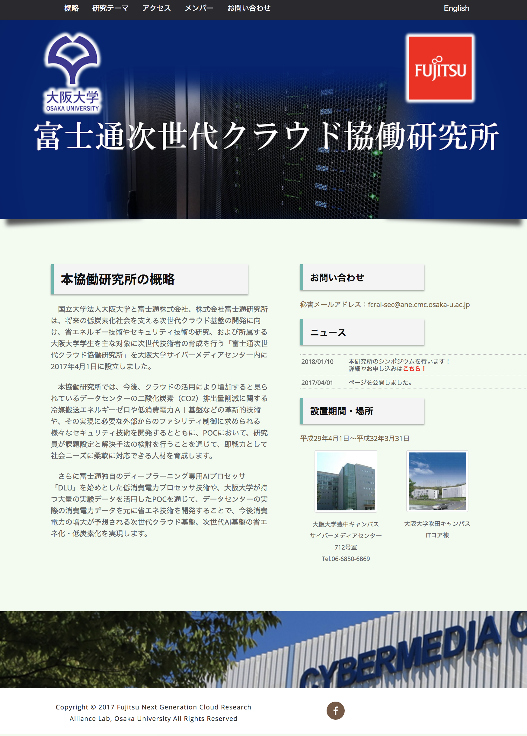Click the 本協働研究所の概略 section heading
This screenshot has height=736, width=527.
click(118, 279)
